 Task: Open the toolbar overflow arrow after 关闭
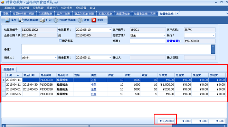(106, 20)
